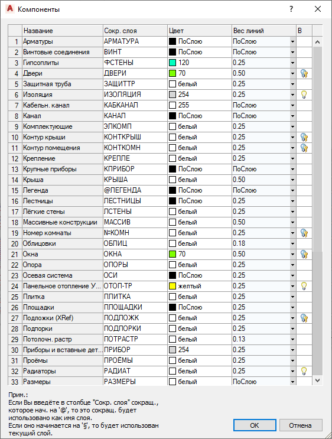Pick green color swatch 70 for Окна
Image resolution: width=332 pixels, height=439 pixels.
coord(172,254)
